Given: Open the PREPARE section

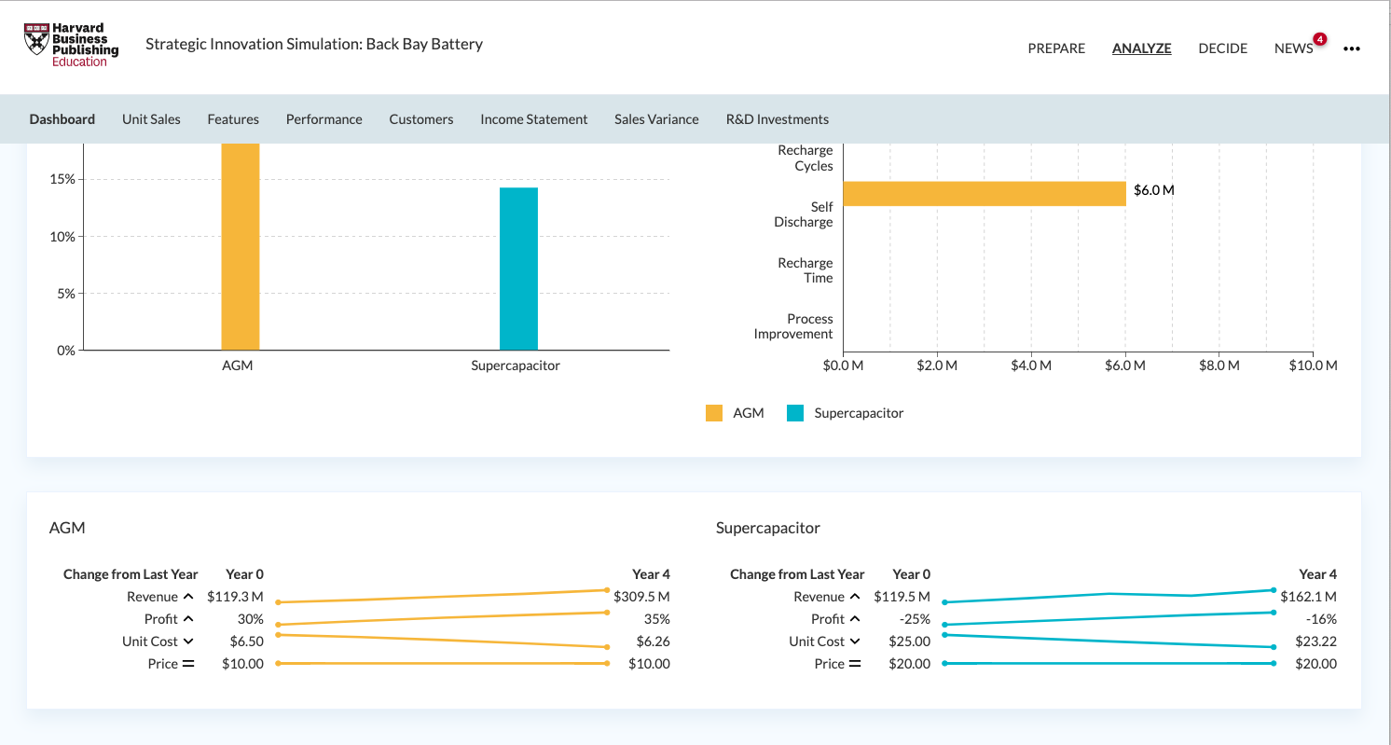Looking at the screenshot, I should [x=1056, y=48].
